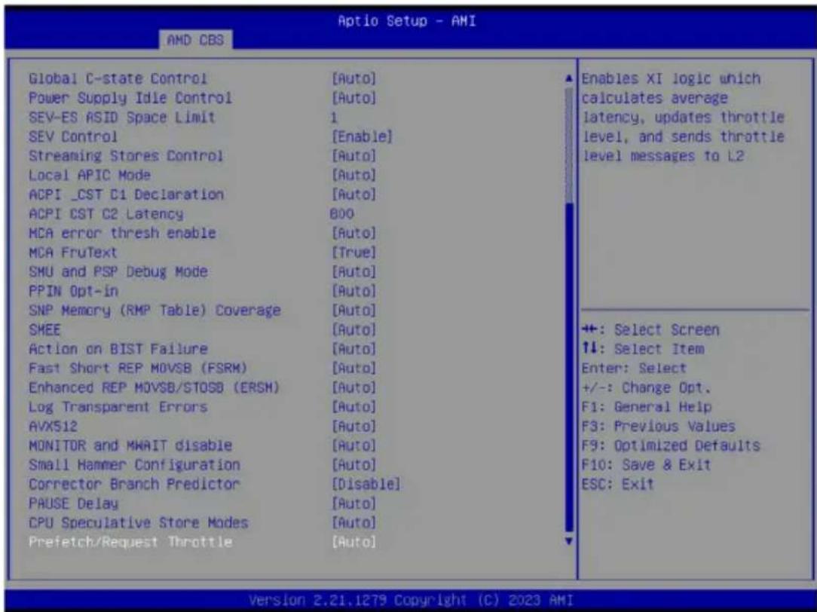Select CPU Speculative Store Modes setting
The width and height of the screenshot is (817, 612).
(x=139, y=523)
